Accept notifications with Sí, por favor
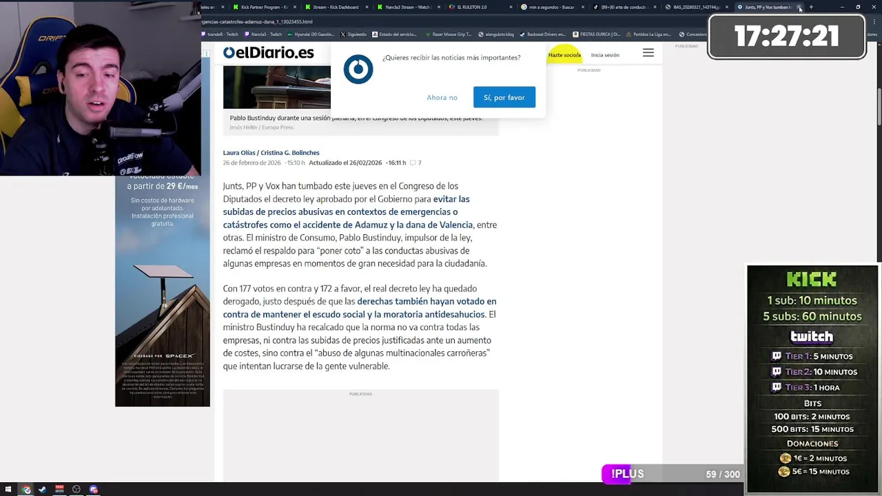 tap(504, 97)
